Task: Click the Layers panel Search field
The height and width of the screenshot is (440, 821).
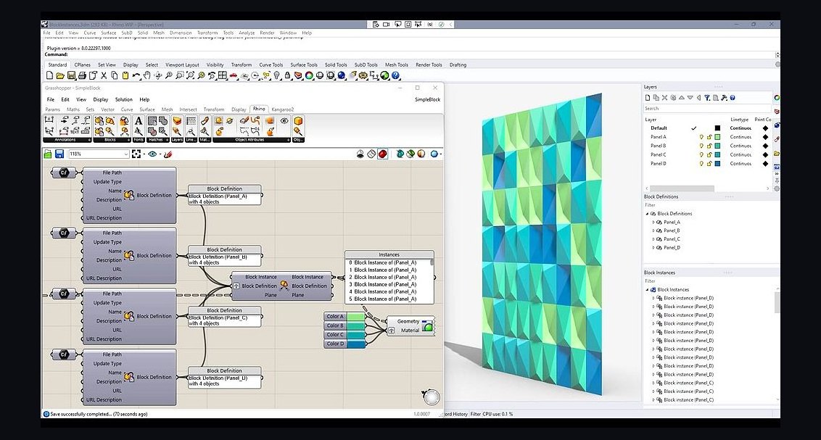Action: point(707,109)
